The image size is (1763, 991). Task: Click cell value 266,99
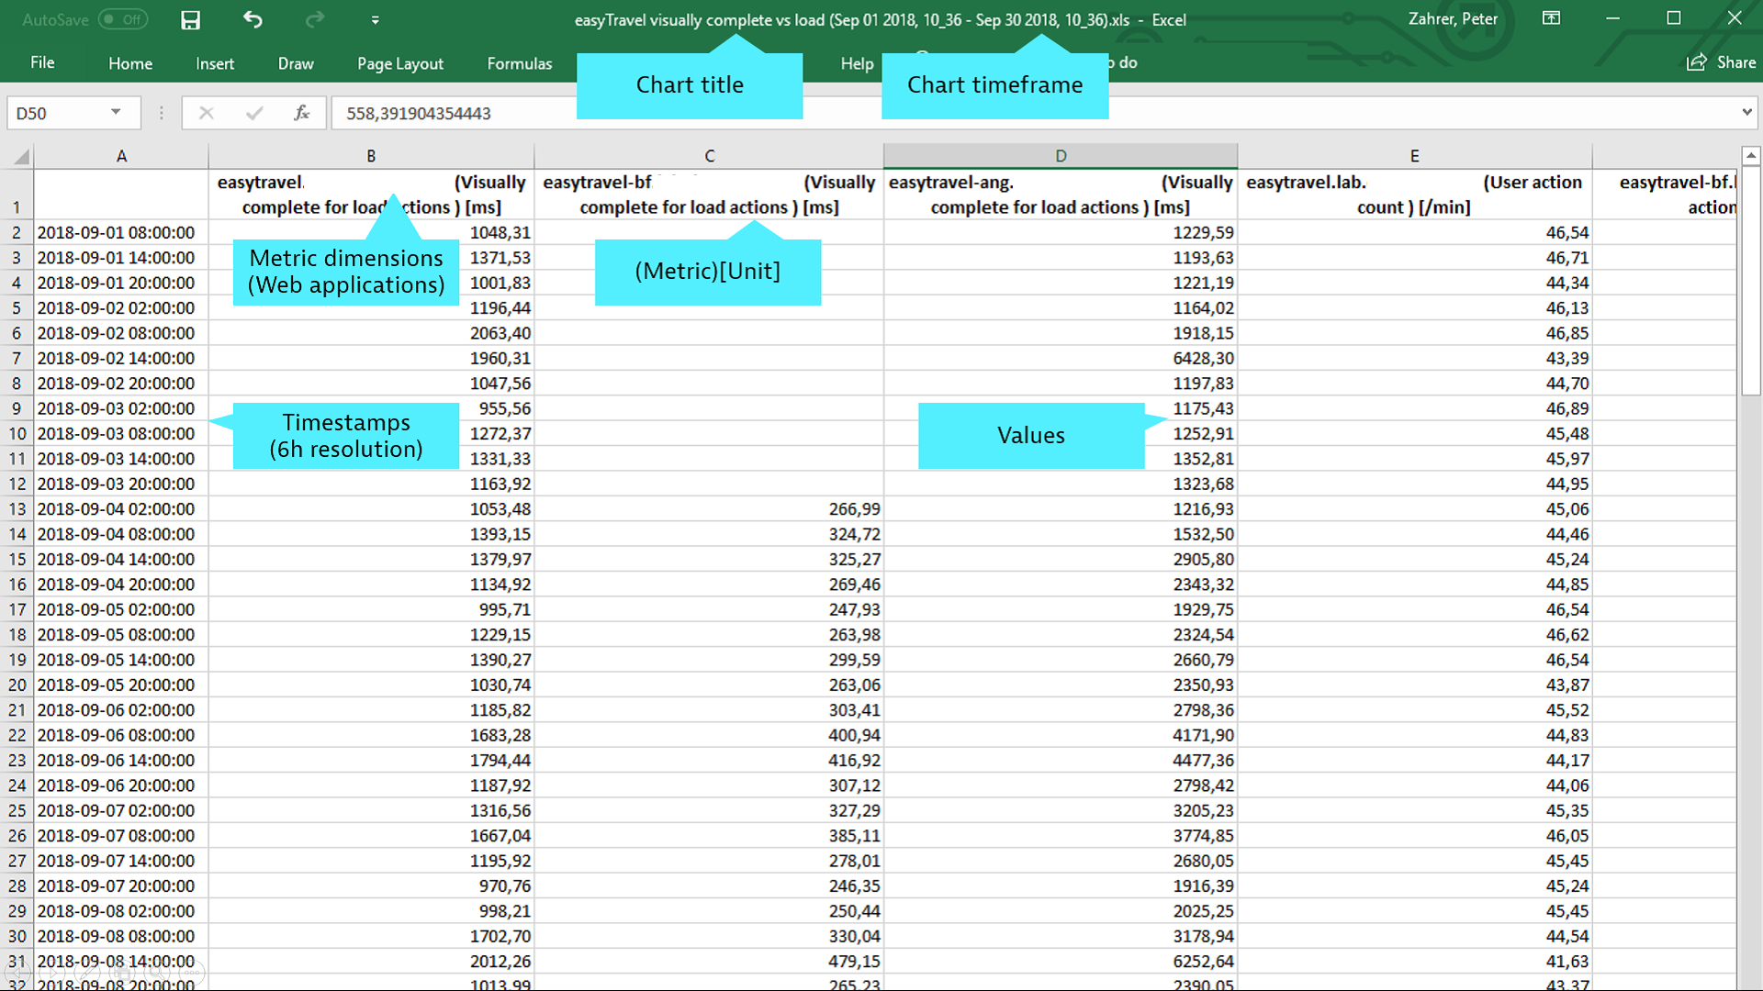pos(709,509)
